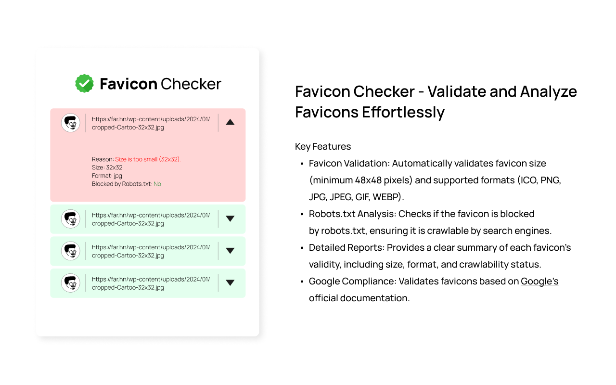
Task: Click the 'Size: 32x32' detail line
Action: [x=107, y=167]
